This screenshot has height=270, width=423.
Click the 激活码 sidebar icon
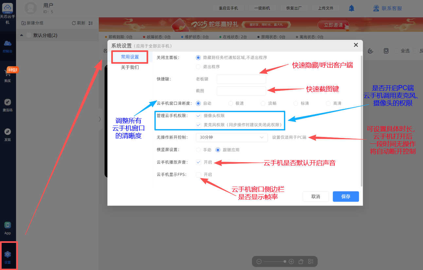[8, 102]
